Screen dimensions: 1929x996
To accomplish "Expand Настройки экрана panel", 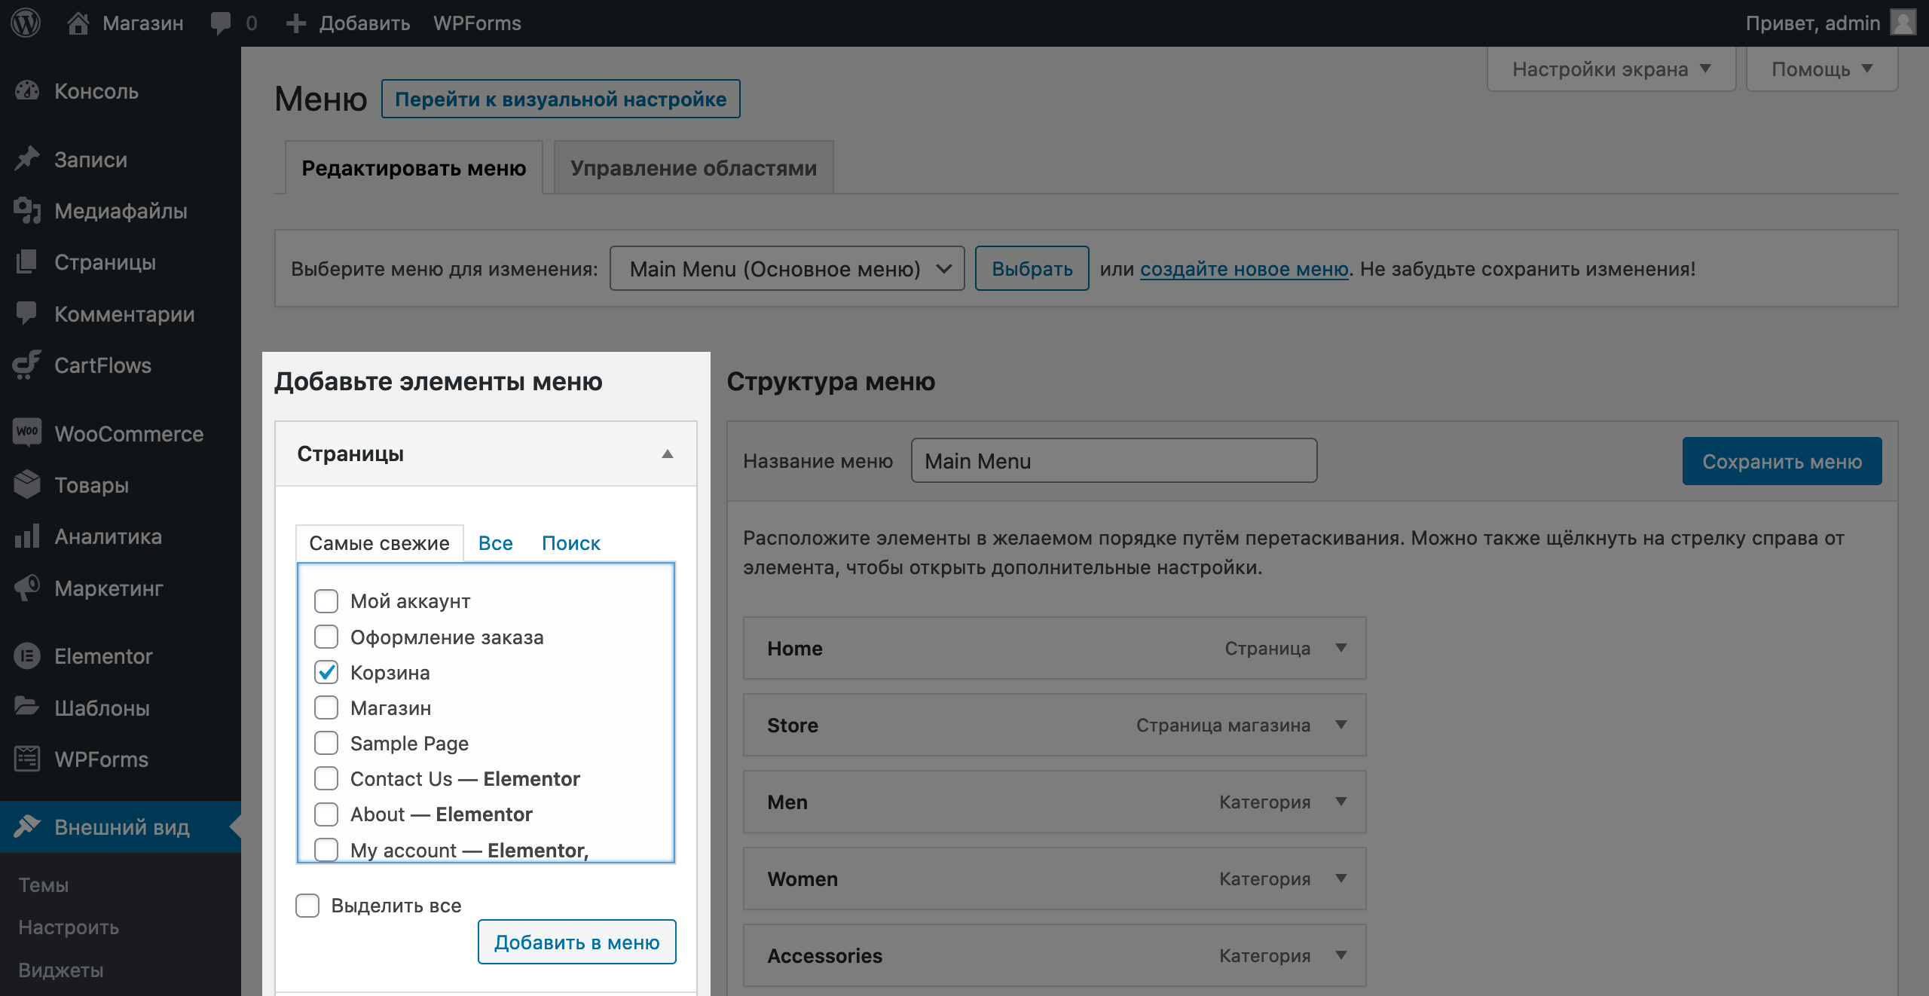I will coord(1611,69).
